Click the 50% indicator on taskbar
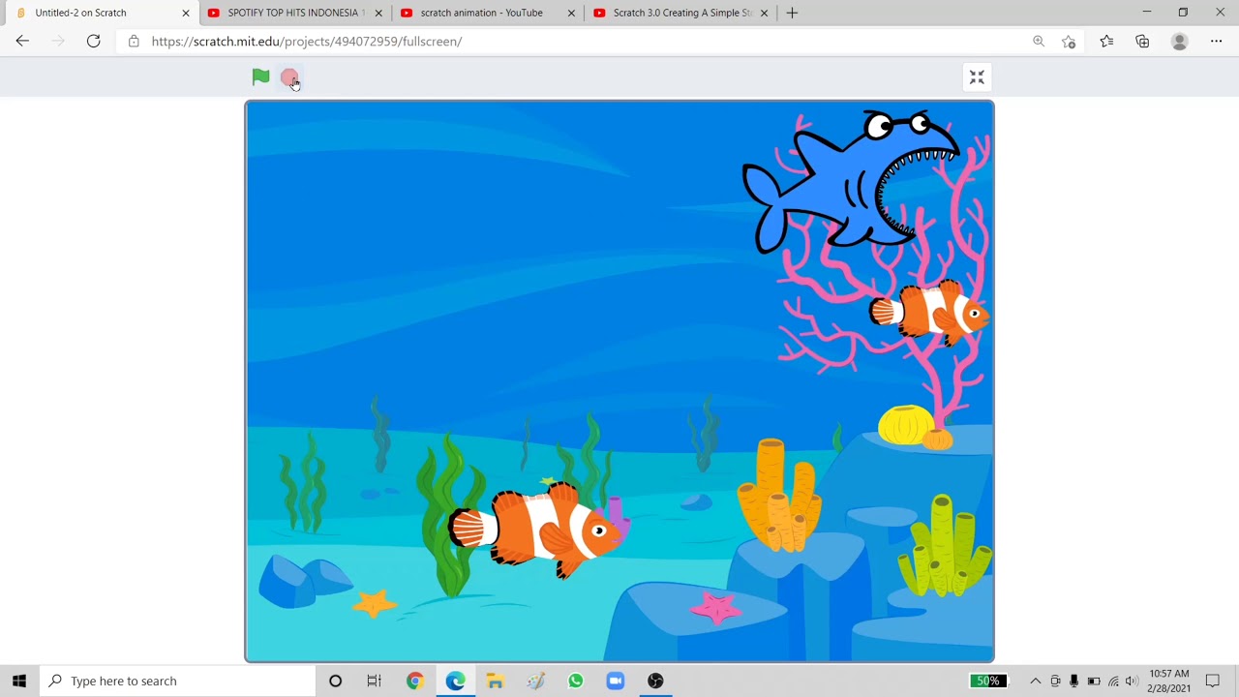The height and width of the screenshot is (697, 1239). 987,681
